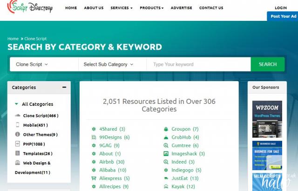
Task: Open the Groupon (7) listing link
Action: coord(185,129)
